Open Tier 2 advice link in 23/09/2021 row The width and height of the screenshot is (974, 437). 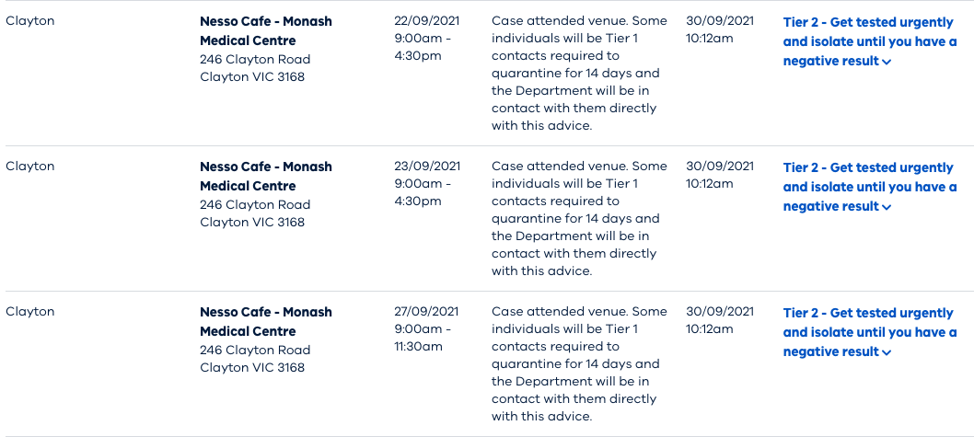(870, 187)
